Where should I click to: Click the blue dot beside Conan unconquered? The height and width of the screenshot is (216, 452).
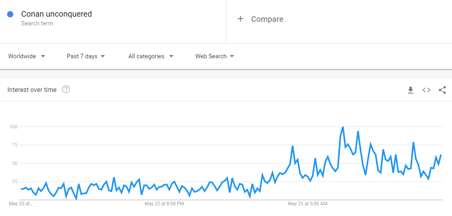point(10,14)
